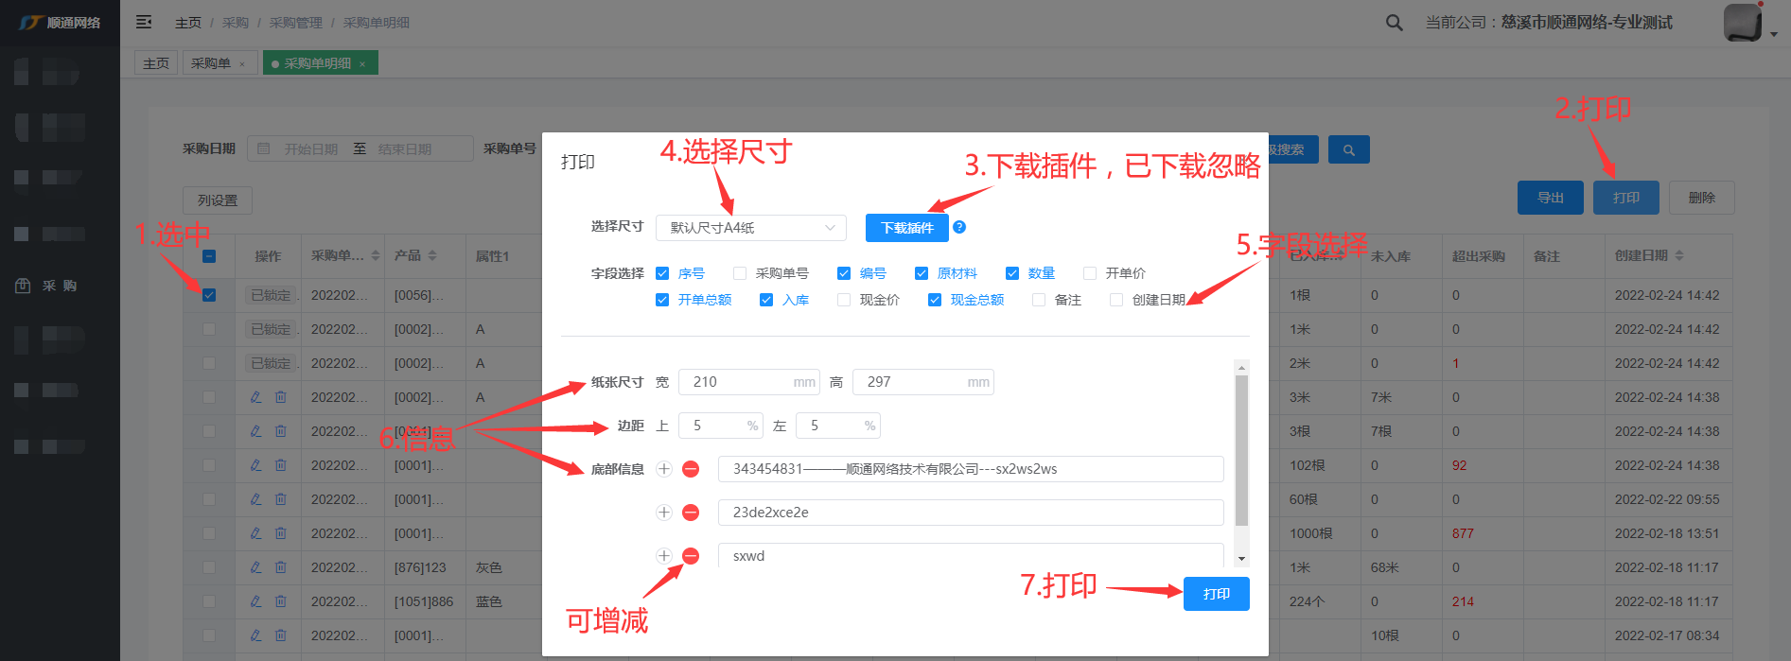
Task: Click the edit pencil icon in the fourth row
Action: (255, 397)
